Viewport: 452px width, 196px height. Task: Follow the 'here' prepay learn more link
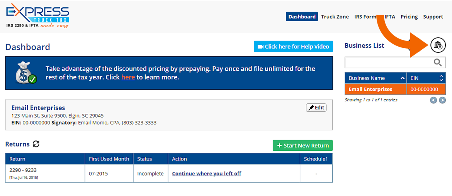pyautogui.click(x=128, y=78)
